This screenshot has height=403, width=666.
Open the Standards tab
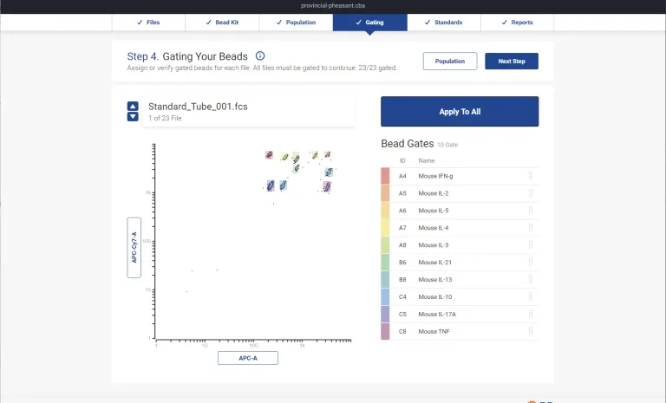coord(444,23)
